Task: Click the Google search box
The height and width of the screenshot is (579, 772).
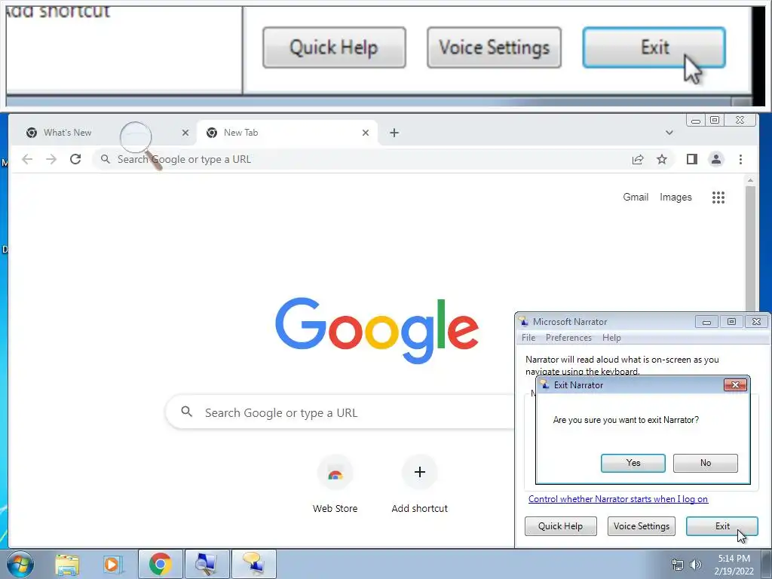Action: tap(340, 412)
